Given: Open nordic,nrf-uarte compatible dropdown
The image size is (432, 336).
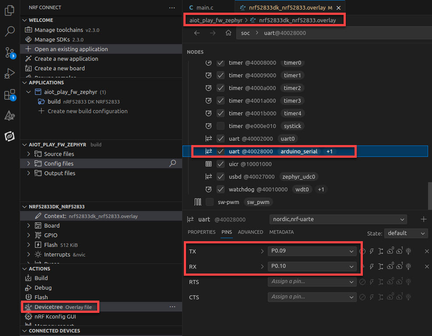Looking at the screenshot, I should (338, 219).
